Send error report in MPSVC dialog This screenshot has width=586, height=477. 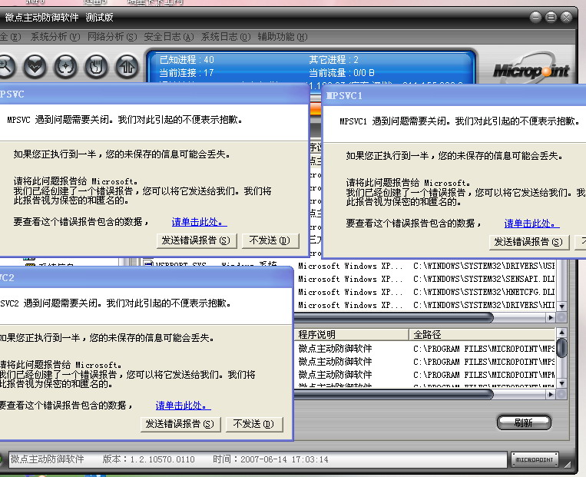click(x=197, y=240)
